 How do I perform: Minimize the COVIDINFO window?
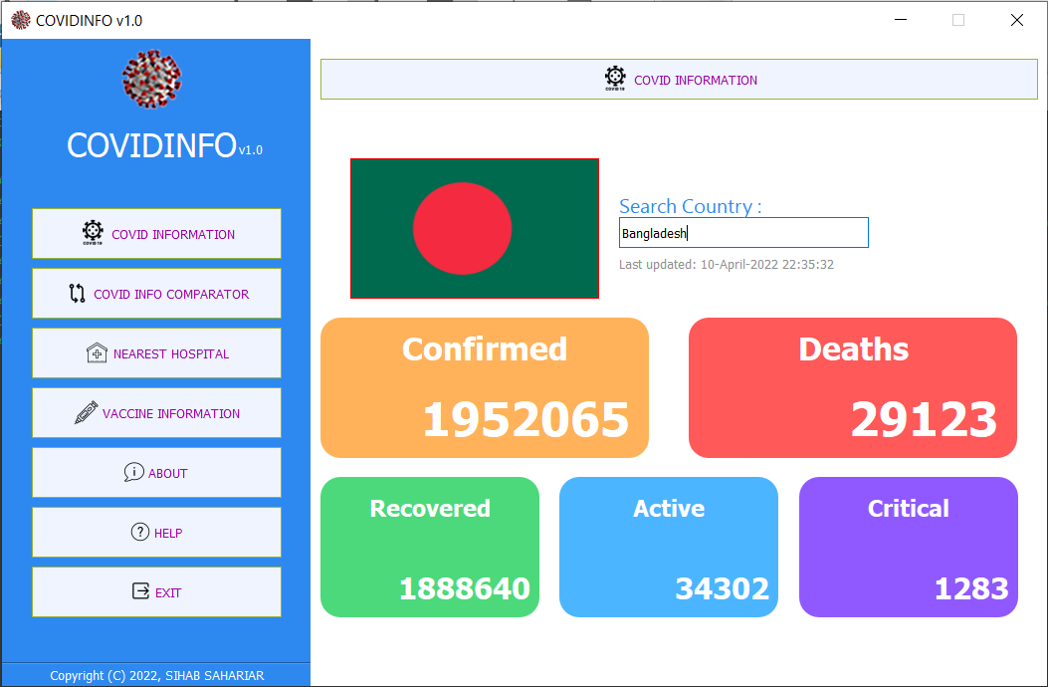[901, 20]
